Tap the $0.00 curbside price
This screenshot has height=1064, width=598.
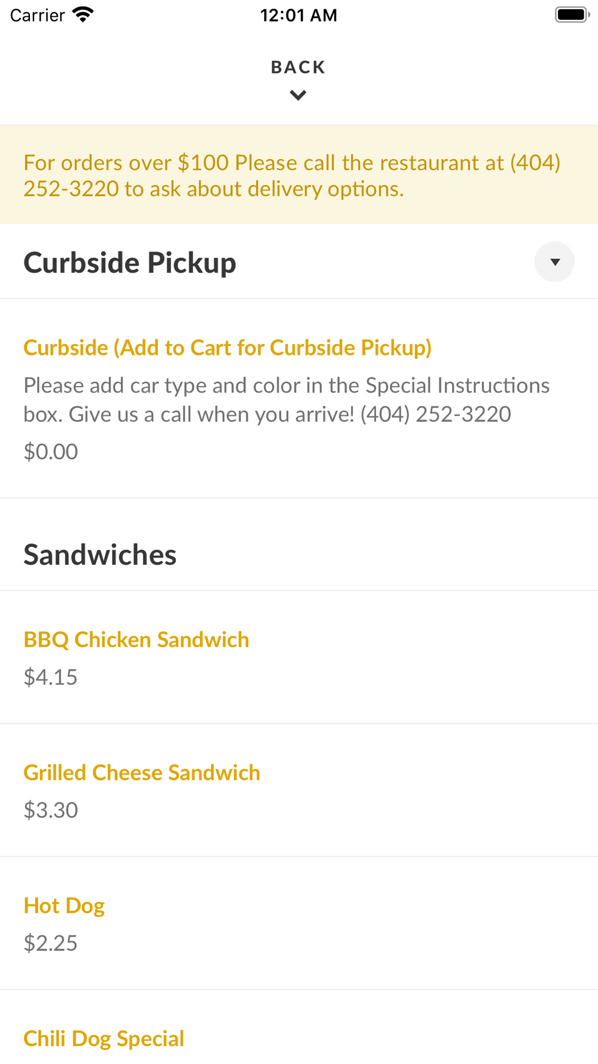[x=51, y=452]
